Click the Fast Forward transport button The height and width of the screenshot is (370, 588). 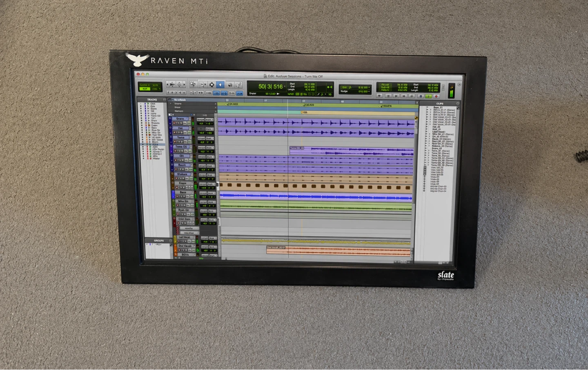[404, 96]
